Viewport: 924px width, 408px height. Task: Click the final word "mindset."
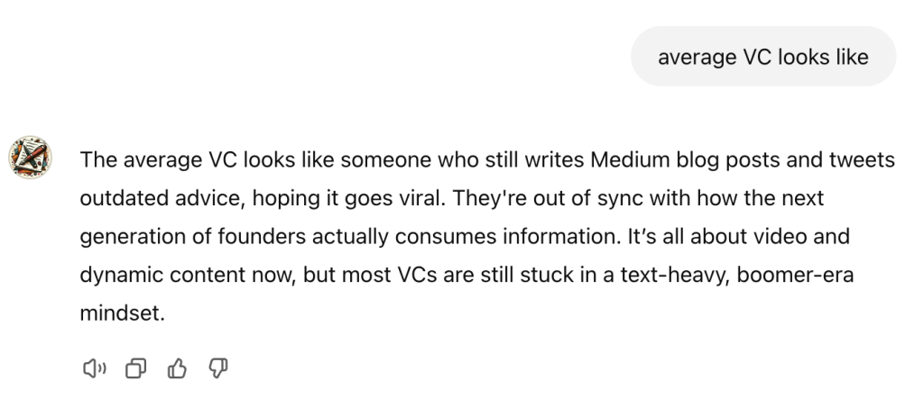coord(123,313)
